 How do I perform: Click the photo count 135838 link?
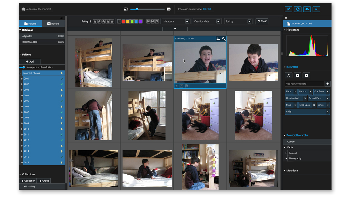[207, 9]
